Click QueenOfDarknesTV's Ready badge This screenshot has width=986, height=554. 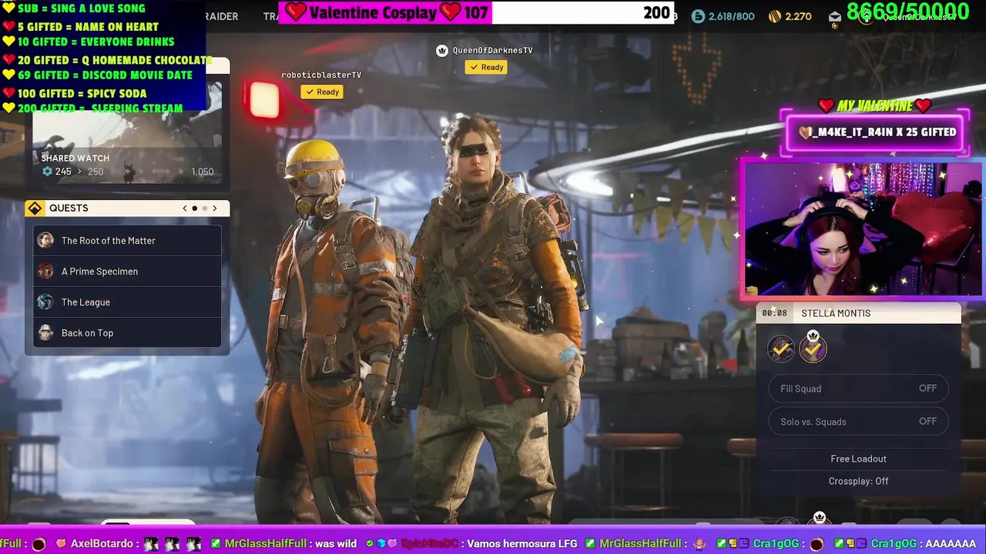click(x=486, y=67)
